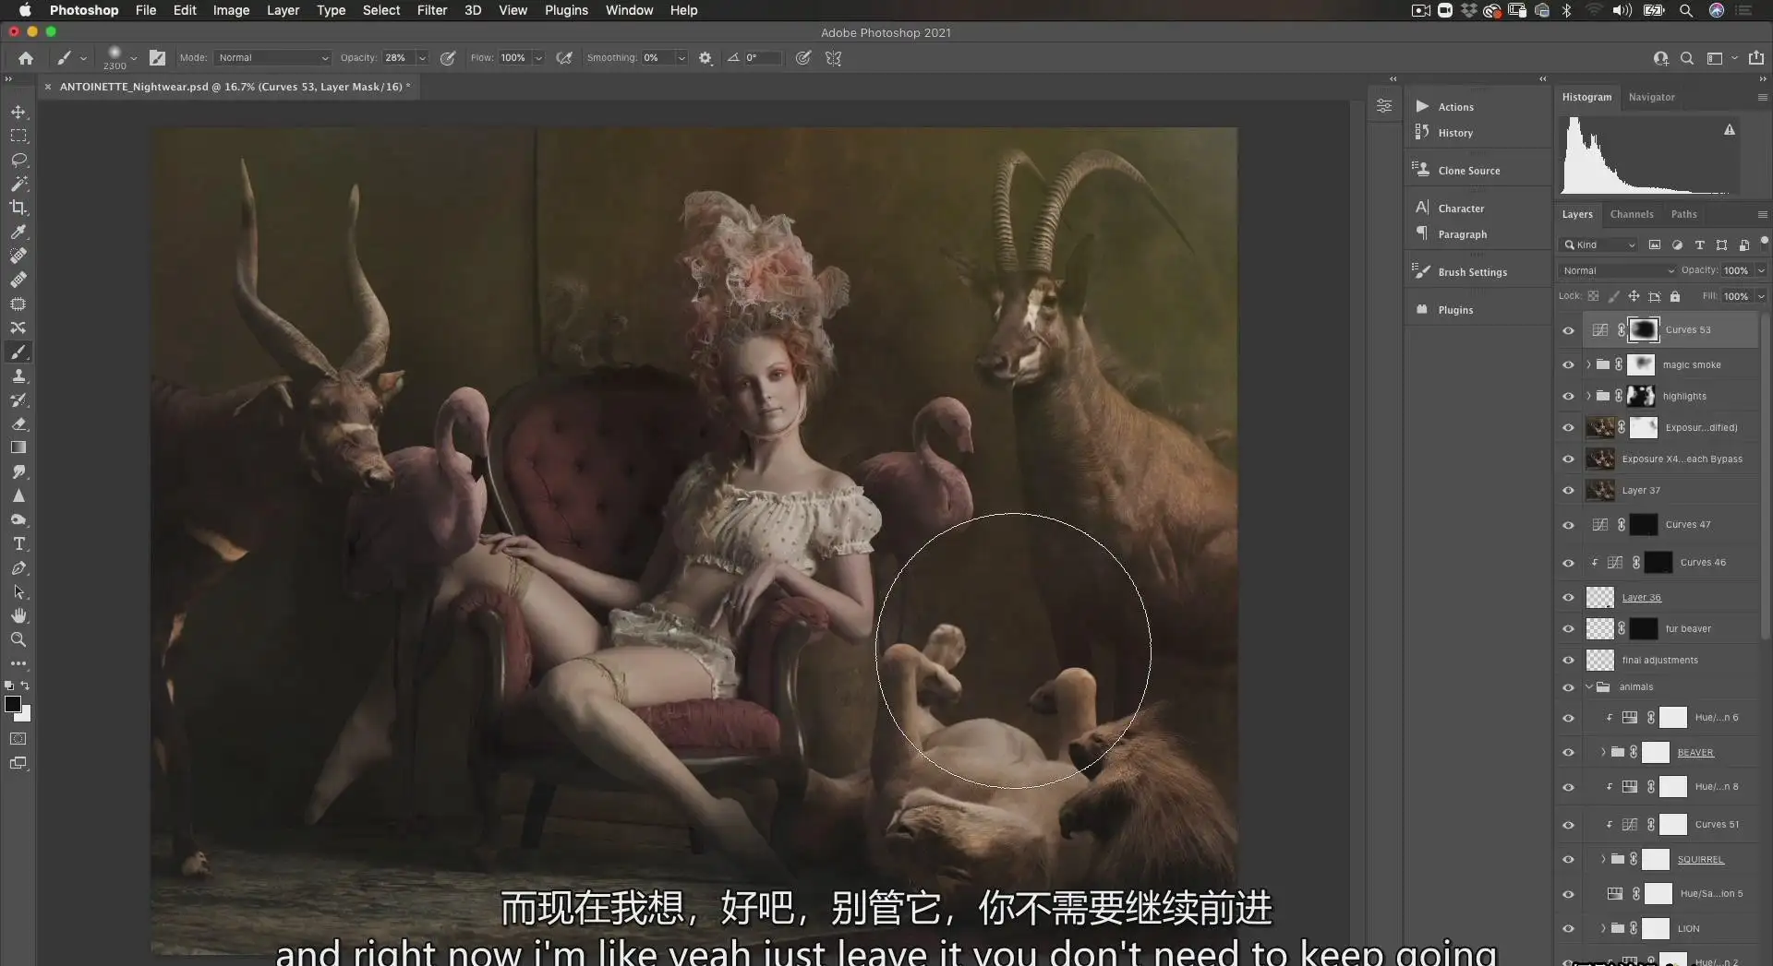Screen dimensions: 1773x966
Task: Toggle symmetry paint butterfly icon
Action: pyautogui.click(x=833, y=57)
